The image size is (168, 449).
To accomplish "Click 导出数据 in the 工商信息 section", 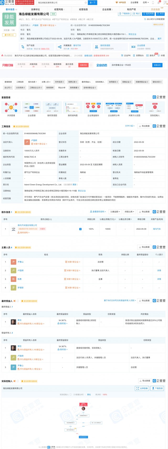I will [x=144, y=126].
